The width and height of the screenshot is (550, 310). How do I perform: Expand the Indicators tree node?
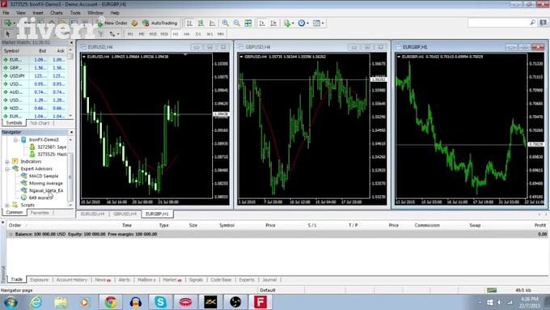click(7, 162)
